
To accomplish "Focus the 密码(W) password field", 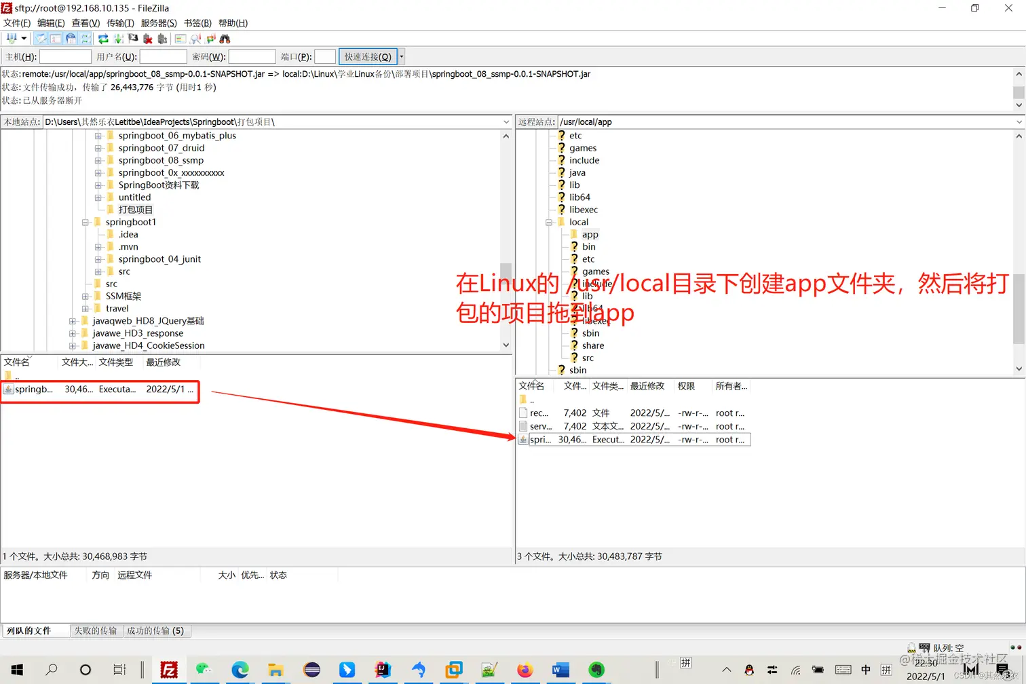I will coord(252,56).
